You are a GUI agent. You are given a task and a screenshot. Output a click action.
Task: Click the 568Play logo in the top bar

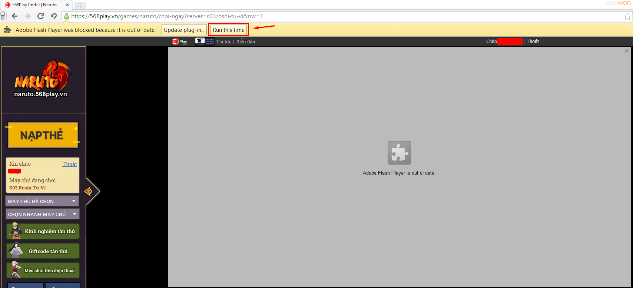180,42
